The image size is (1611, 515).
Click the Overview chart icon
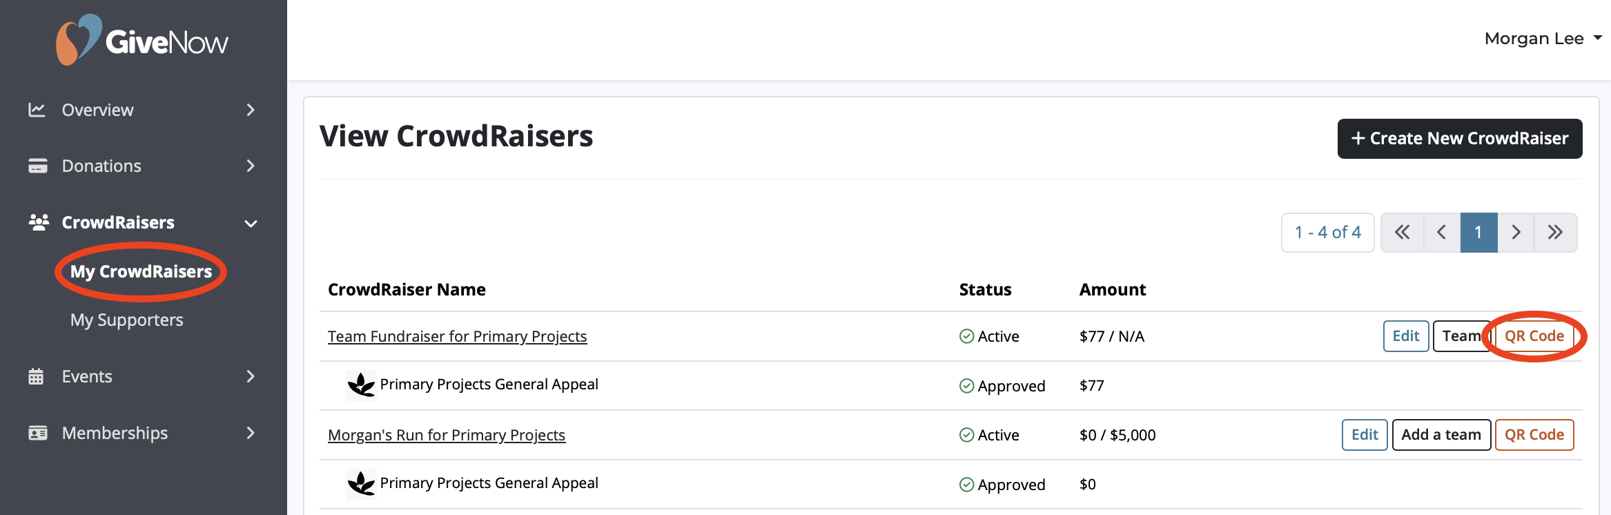tap(37, 110)
